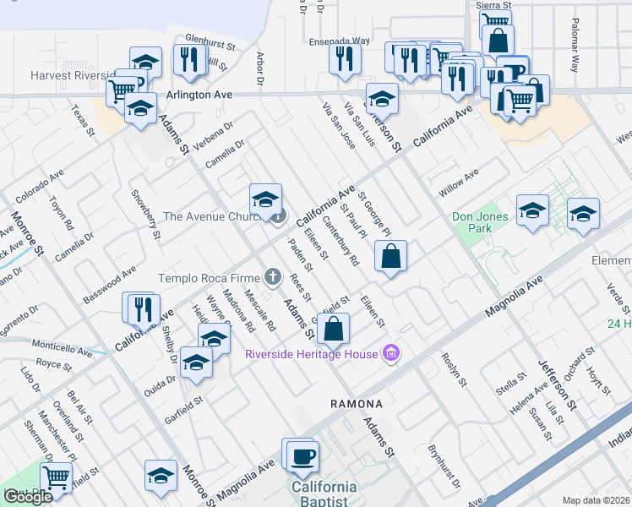Click the Harvest Riverside place label

(73, 75)
